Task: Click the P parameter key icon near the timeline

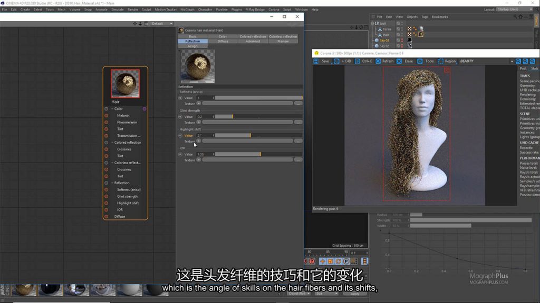Action: coord(346,261)
